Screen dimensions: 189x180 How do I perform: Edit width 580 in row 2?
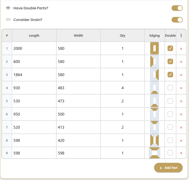click(x=78, y=61)
